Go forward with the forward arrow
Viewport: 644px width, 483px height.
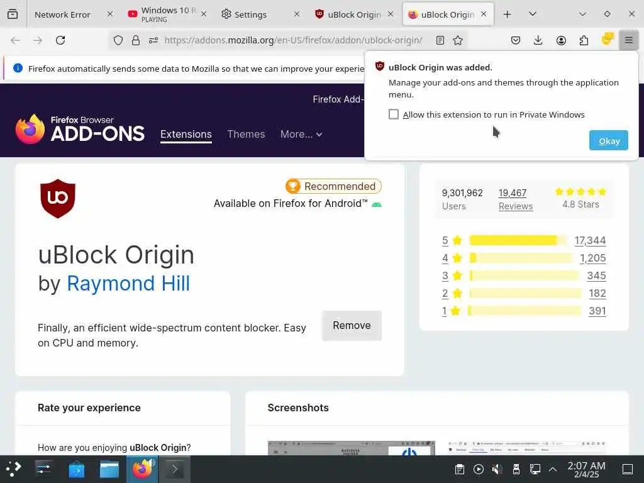coord(38,40)
